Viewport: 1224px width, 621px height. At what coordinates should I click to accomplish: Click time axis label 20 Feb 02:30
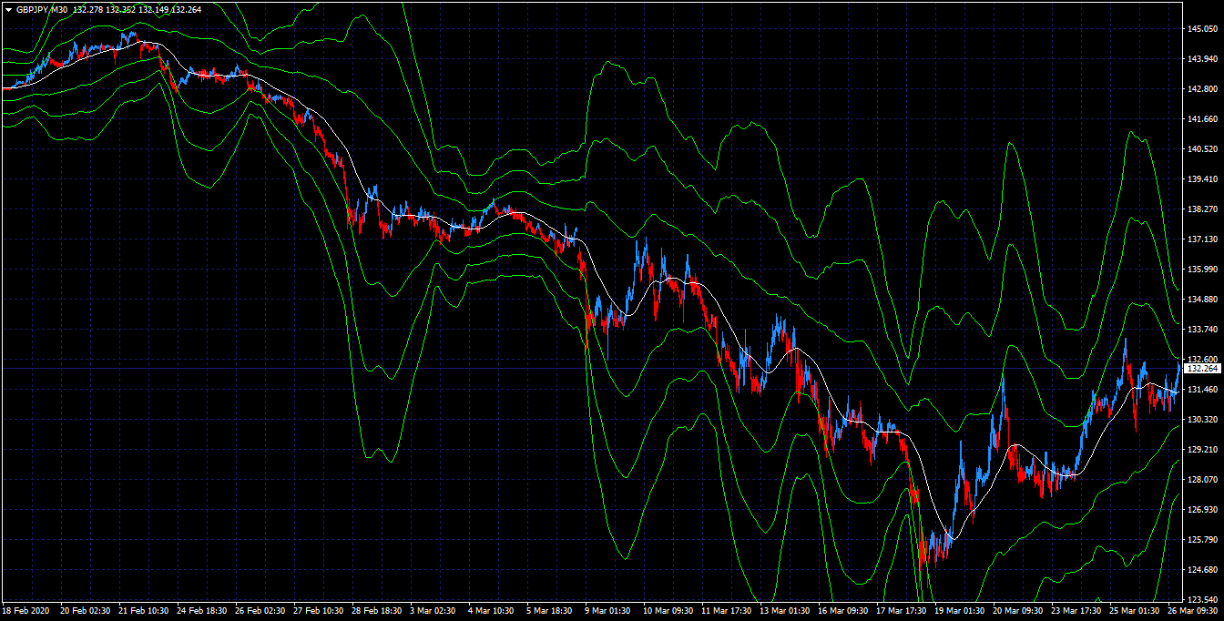(86, 611)
